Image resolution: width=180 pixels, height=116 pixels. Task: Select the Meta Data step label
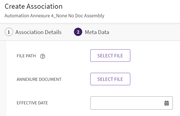click(97, 32)
